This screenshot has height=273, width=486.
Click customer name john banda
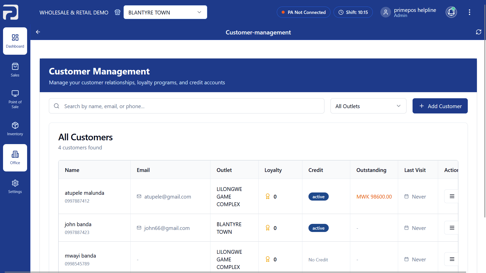click(x=78, y=224)
